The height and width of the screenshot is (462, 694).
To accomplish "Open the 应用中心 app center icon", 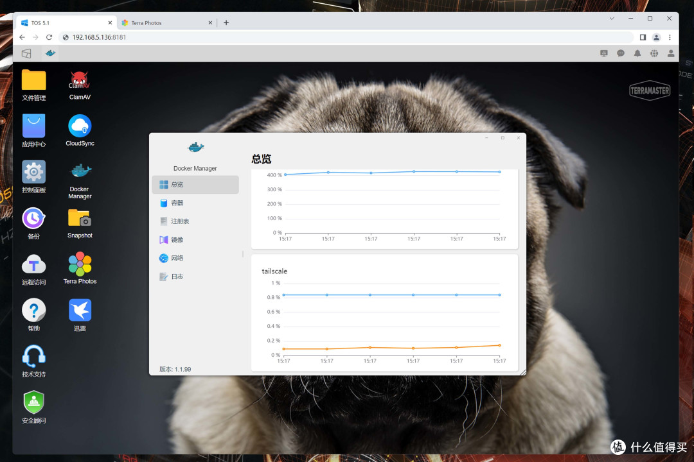I will (x=33, y=131).
